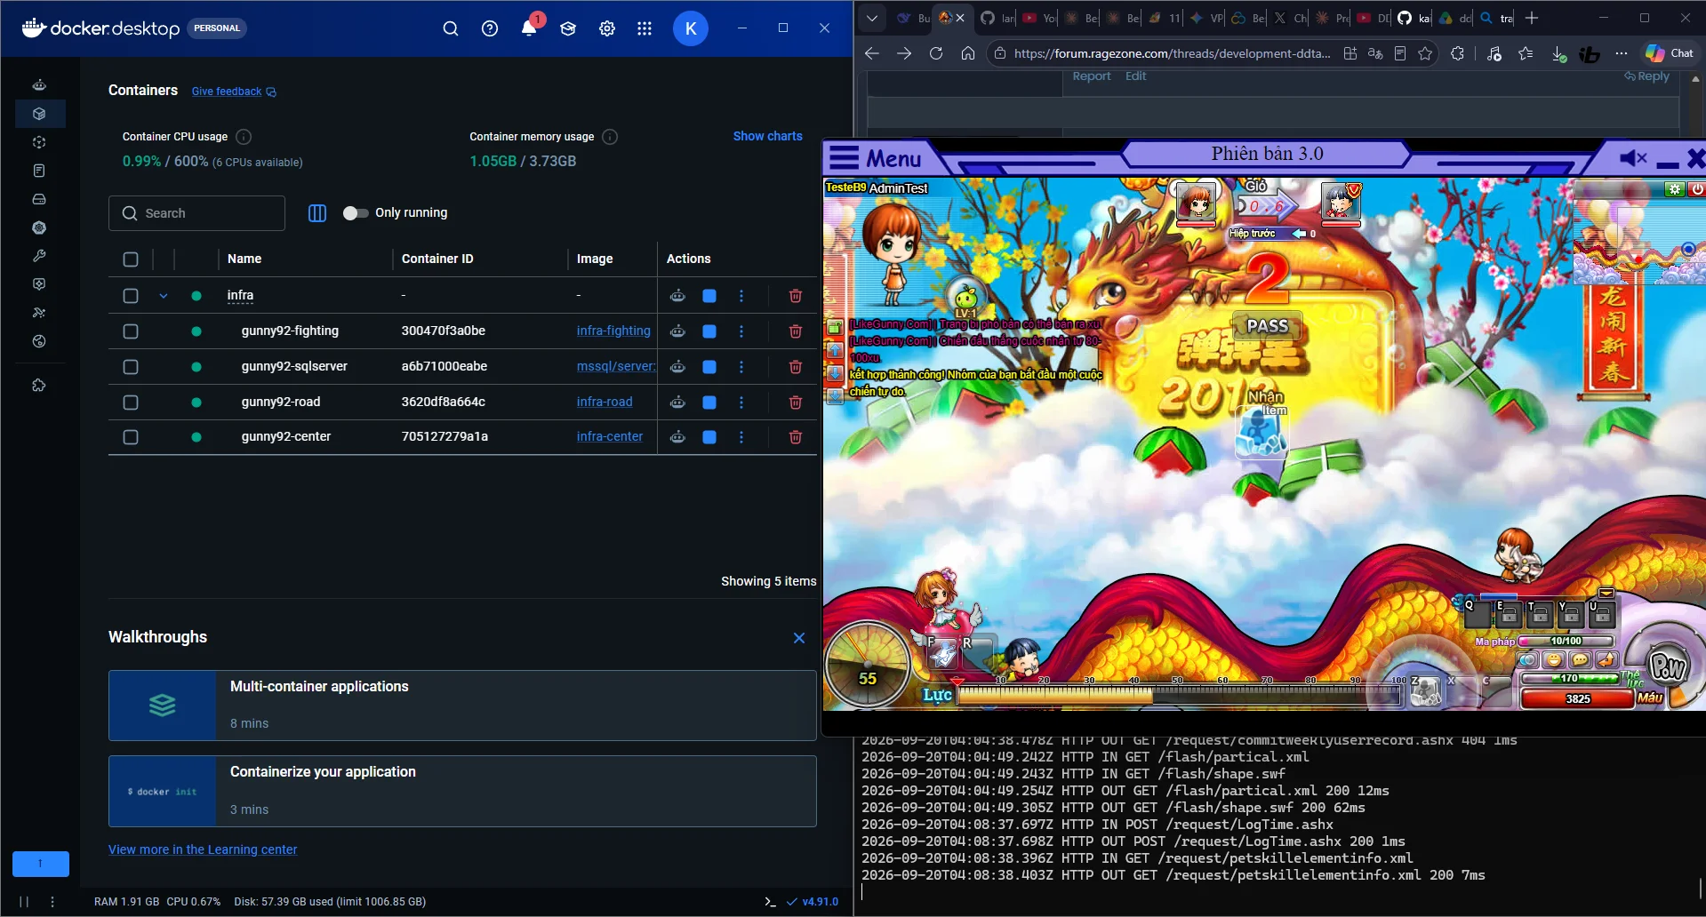Open the game Menu button
This screenshot has height=917, width=1706.
coord(876,158)
